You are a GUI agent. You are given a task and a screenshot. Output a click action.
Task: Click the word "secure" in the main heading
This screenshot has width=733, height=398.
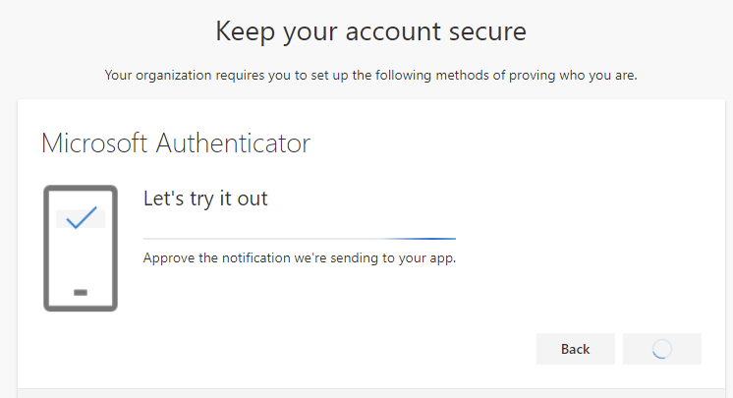pyautogui.click(x=487, y=31)
